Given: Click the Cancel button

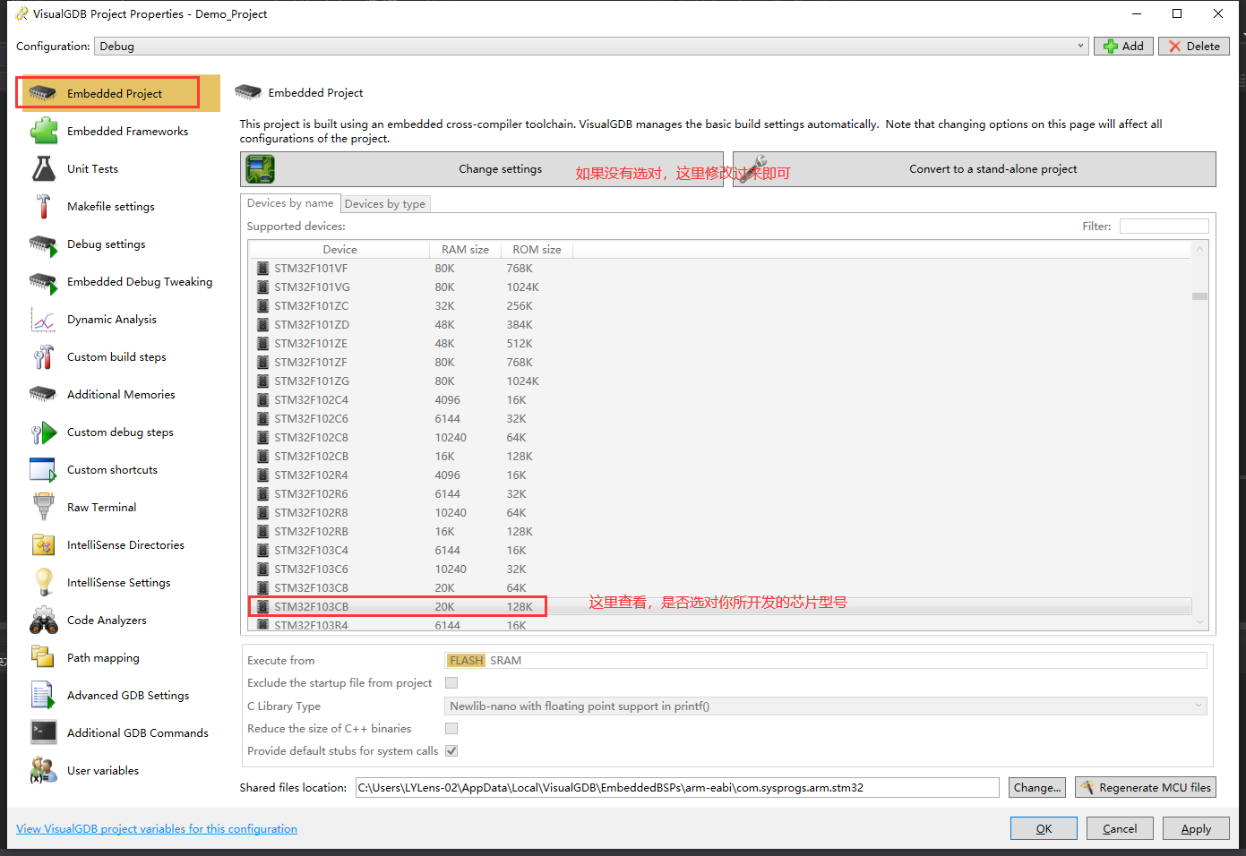Looking at the screenshot, I should [x=1120, y=829].
